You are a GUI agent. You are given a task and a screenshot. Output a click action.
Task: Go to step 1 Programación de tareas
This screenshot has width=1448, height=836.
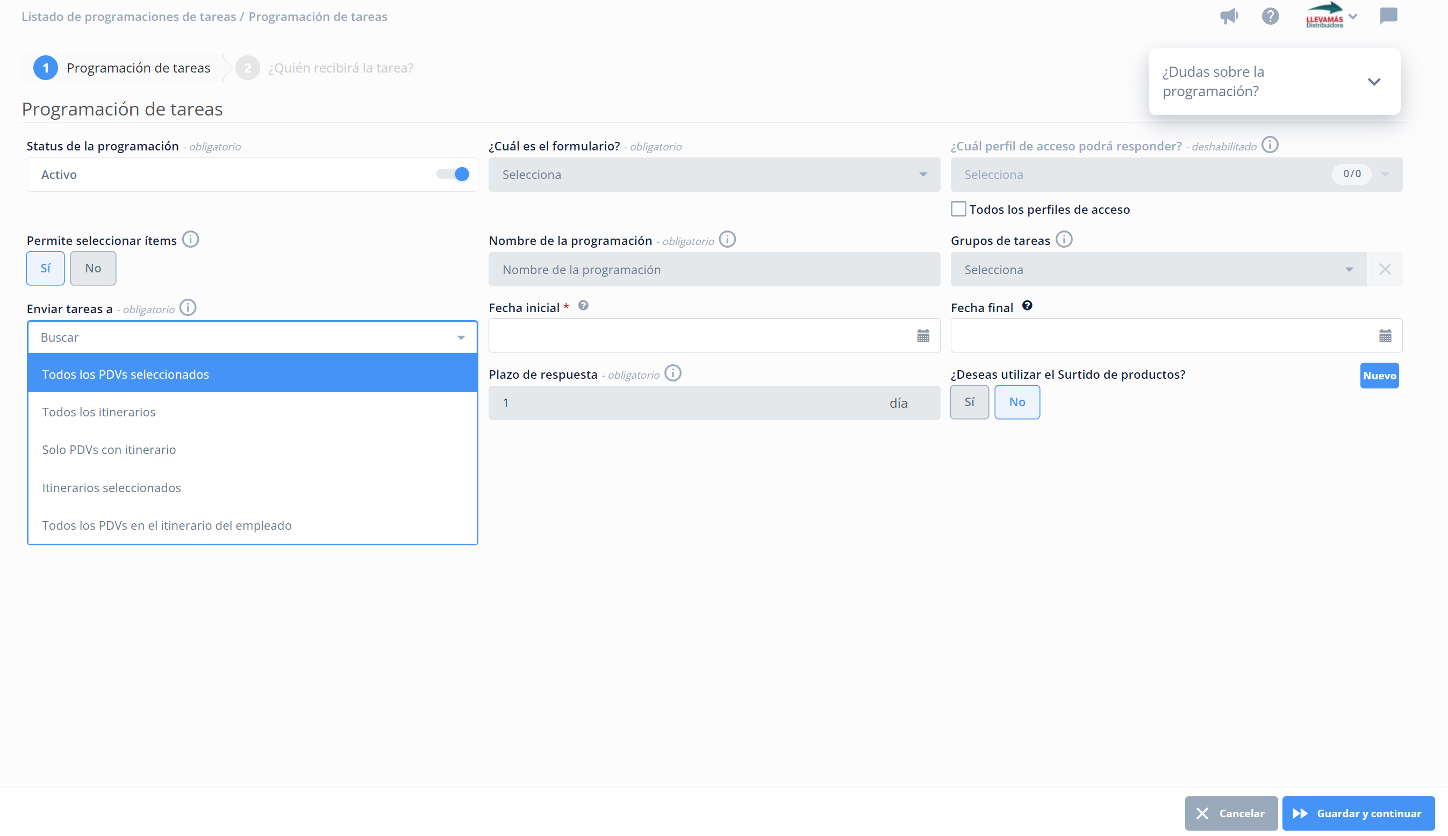click(123, 68)
